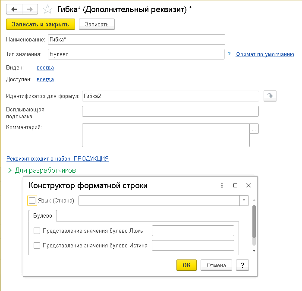Screen dimensions: 302x291
Task: Enable the Язык (Страна) checkbox
Action: pyautogui.click(x=32, y=200)
